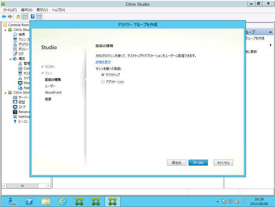
Task: Open Server Manager from the taskbar
Action: tap(12, 201)
